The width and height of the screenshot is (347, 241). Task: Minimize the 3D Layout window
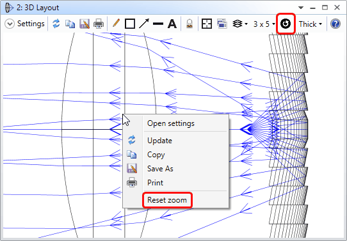[x=312, y=8]
